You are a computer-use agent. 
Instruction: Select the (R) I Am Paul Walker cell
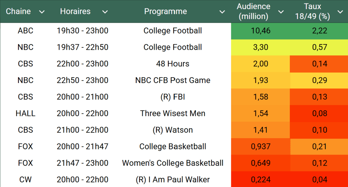[173, 180]
